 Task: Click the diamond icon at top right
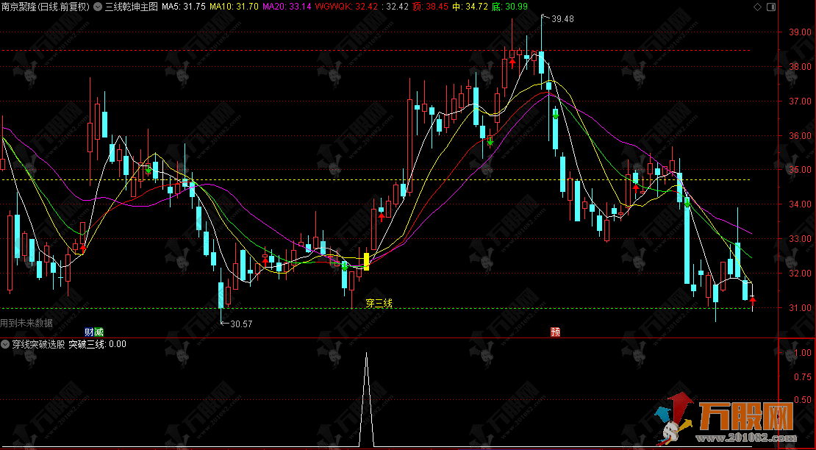[x=756, y=7]
